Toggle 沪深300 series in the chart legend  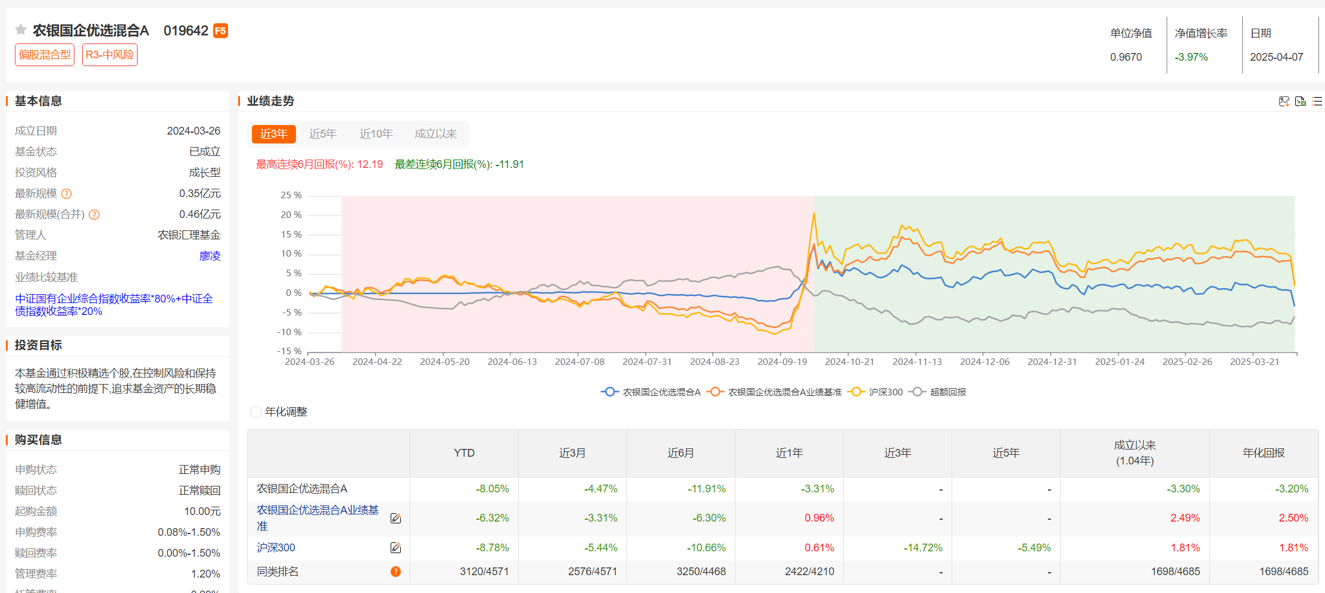pyautogui.click(x=877, y=392)
